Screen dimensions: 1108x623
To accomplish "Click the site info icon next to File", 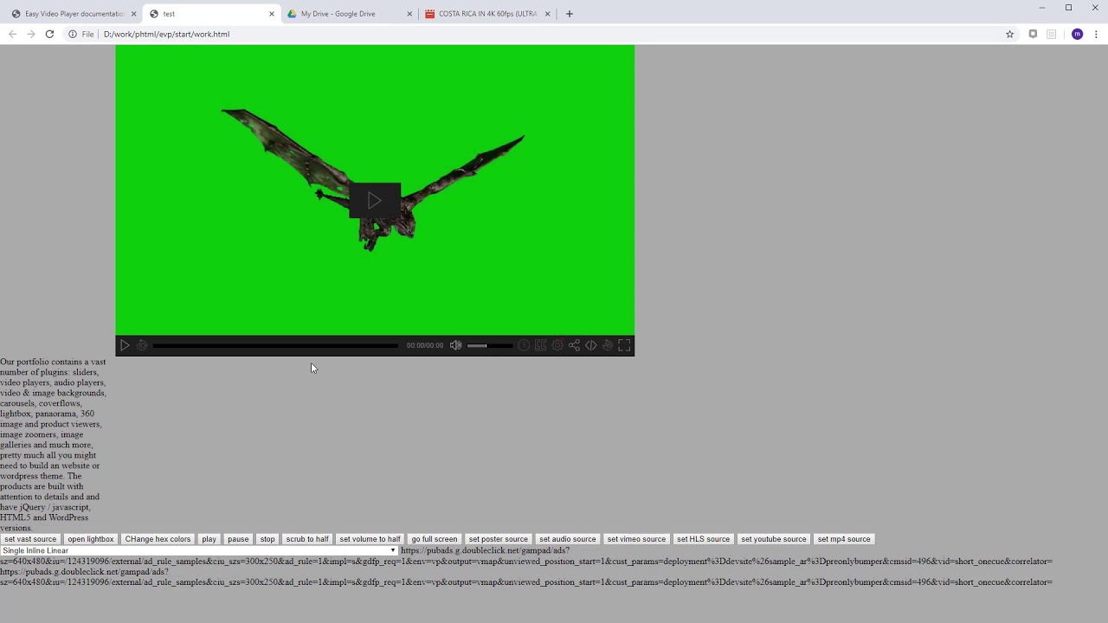I will click(73, 34).
